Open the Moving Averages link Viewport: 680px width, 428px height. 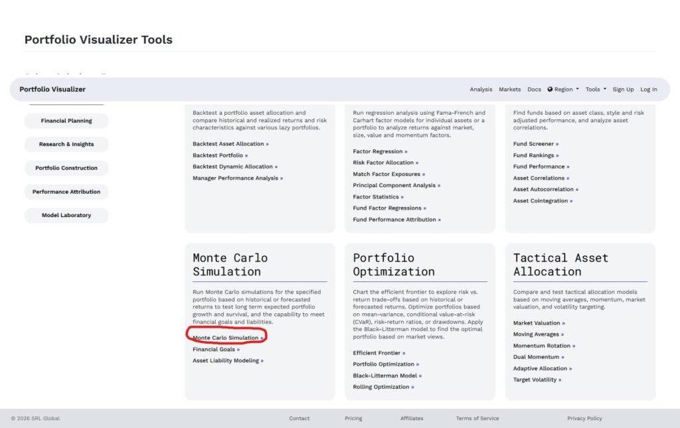pyautogui.click(x=539, y=334)
